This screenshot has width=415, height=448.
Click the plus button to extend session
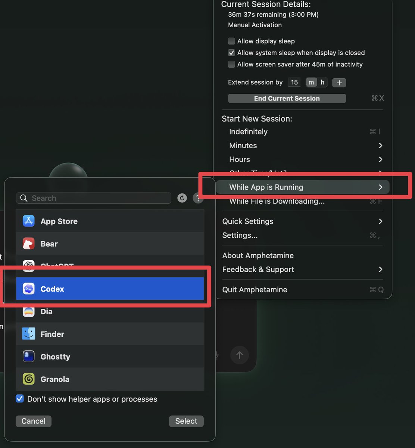339,83
